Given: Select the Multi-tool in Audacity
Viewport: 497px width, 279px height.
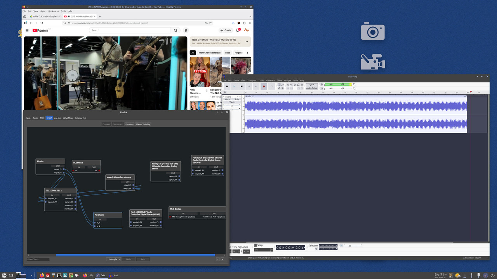Looking at the screenshot, I should click(x=283, y=88).
